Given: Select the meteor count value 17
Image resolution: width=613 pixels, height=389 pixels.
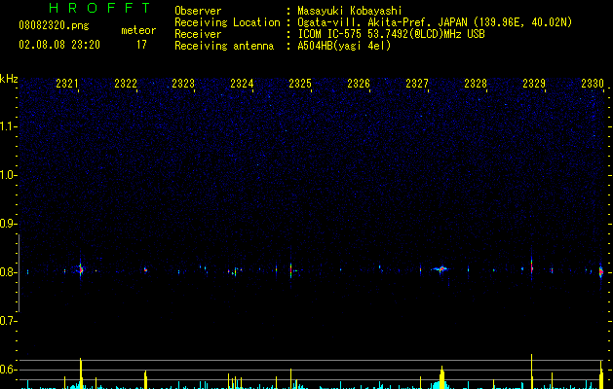Looking at the screenshot, I should click(141, 45).
